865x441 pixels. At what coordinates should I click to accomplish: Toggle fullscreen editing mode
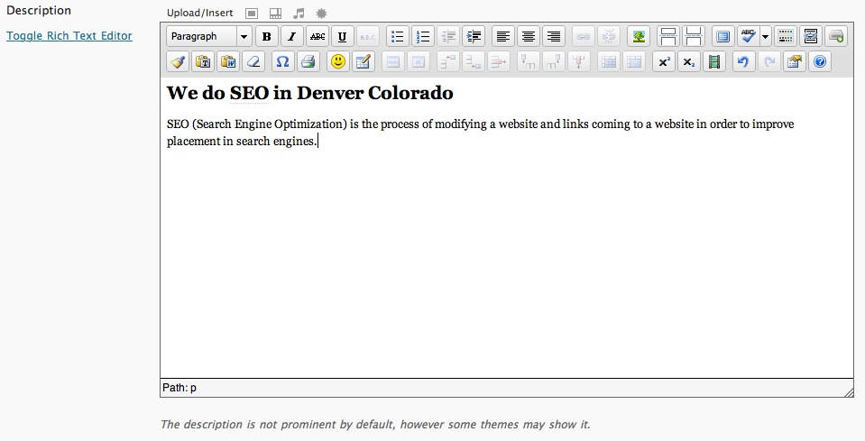pos(722,36)
